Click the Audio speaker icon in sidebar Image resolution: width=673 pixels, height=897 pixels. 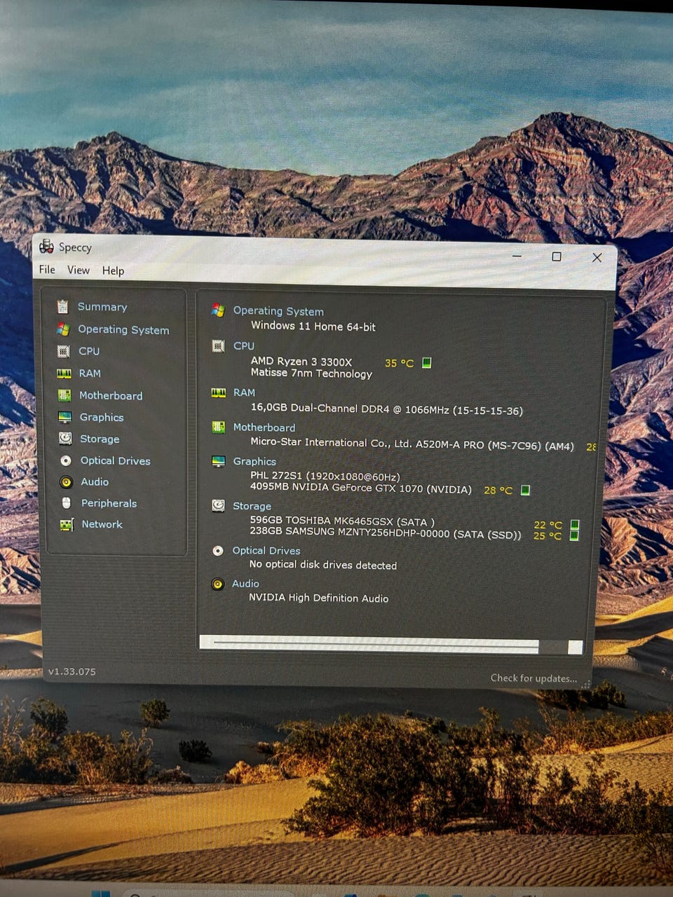(66, 482)
